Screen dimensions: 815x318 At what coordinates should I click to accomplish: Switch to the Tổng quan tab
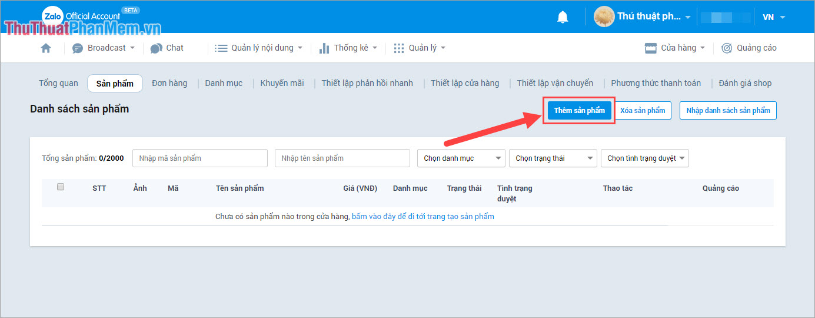58,83
